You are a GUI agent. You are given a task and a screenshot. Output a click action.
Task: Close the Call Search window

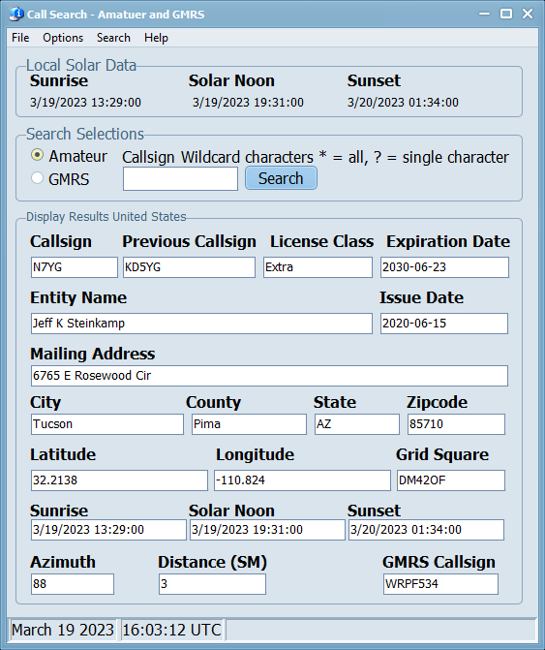(528, 15)
